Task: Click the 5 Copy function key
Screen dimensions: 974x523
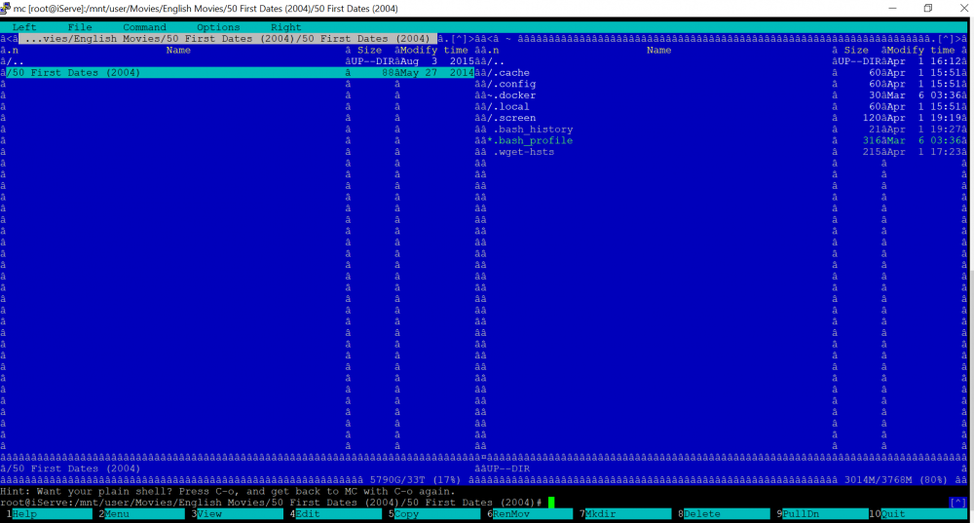Action: pos(436,513)
